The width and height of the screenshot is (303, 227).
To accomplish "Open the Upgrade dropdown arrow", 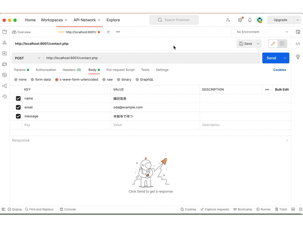I will pos(298,20).
